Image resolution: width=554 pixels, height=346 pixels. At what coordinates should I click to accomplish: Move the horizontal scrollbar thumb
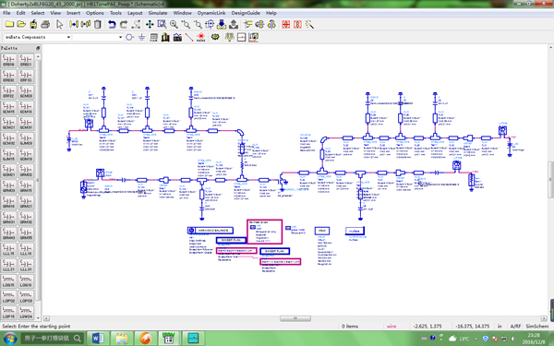click(295, 318)
